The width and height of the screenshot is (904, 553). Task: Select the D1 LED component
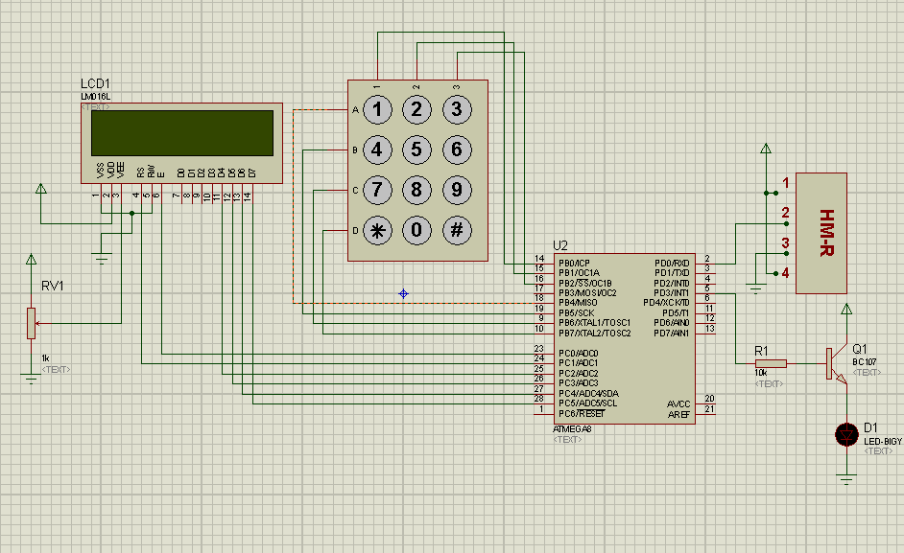[x=846, y=434]
